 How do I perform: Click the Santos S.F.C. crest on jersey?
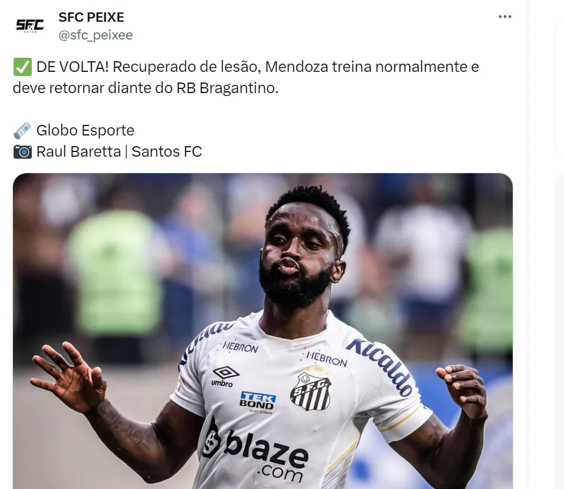(311, 392)
